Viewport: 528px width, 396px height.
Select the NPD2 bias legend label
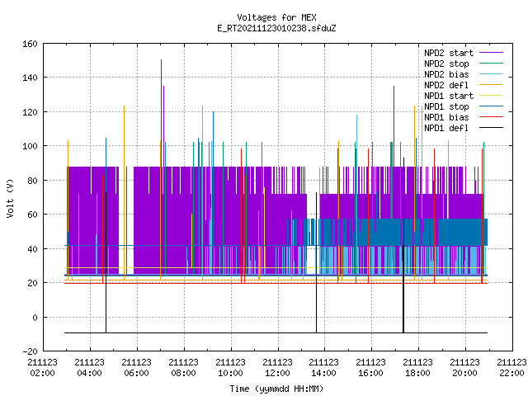pos(446,74)
